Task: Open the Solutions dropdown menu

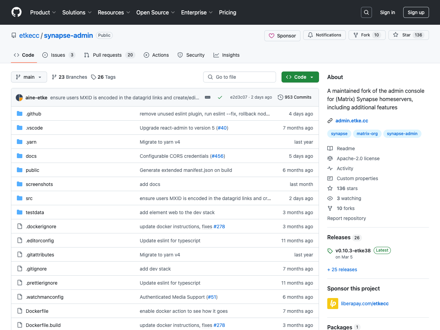Action: click(x=77, y=12)
